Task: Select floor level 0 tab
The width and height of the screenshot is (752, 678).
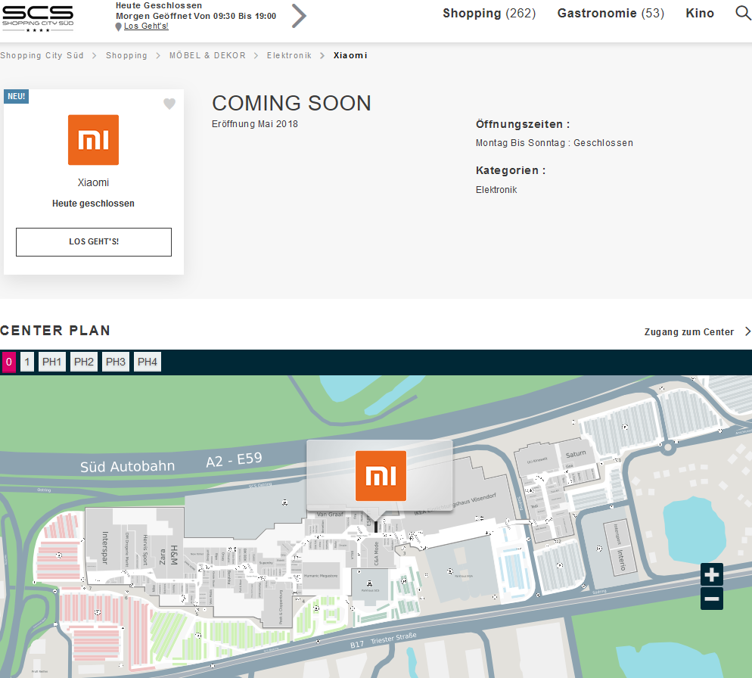Action: click(x=9, y=362)
